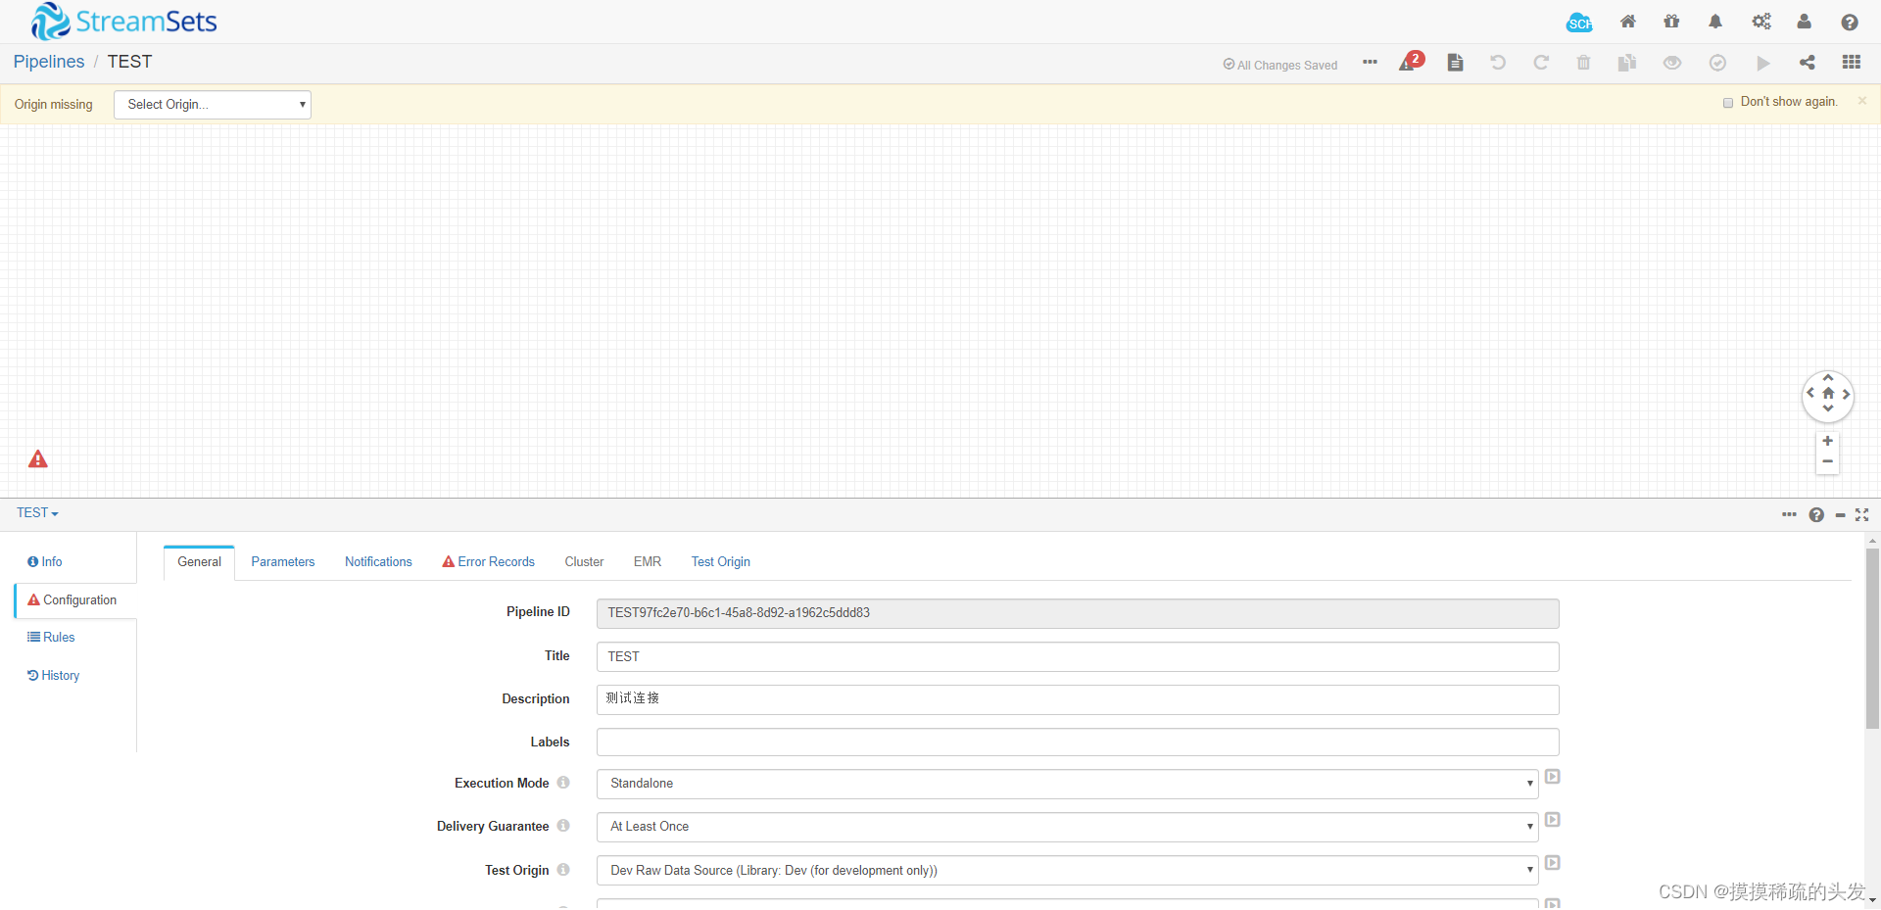Duplicate the pipeline with the copy icon
1881x910 pixels.
pos(1626,62)
